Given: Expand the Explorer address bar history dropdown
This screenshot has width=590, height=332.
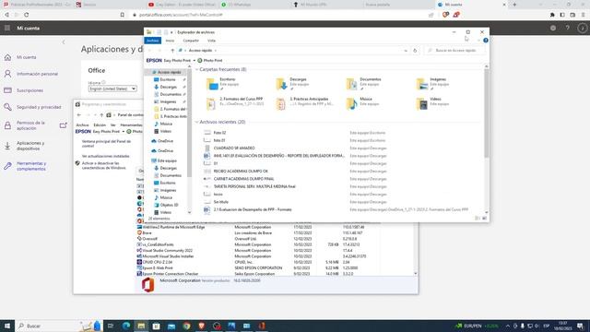Looking at the screenshot, I should click(406, 51).
